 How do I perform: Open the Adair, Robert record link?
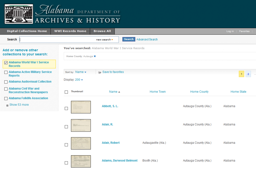111,143
